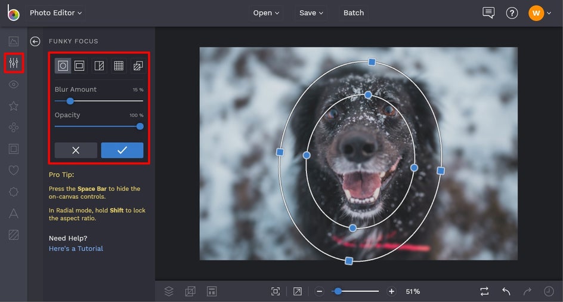Select Linear split focus mode
The width and height of the screenshot is (563, 302).
(x=99, y=66)
